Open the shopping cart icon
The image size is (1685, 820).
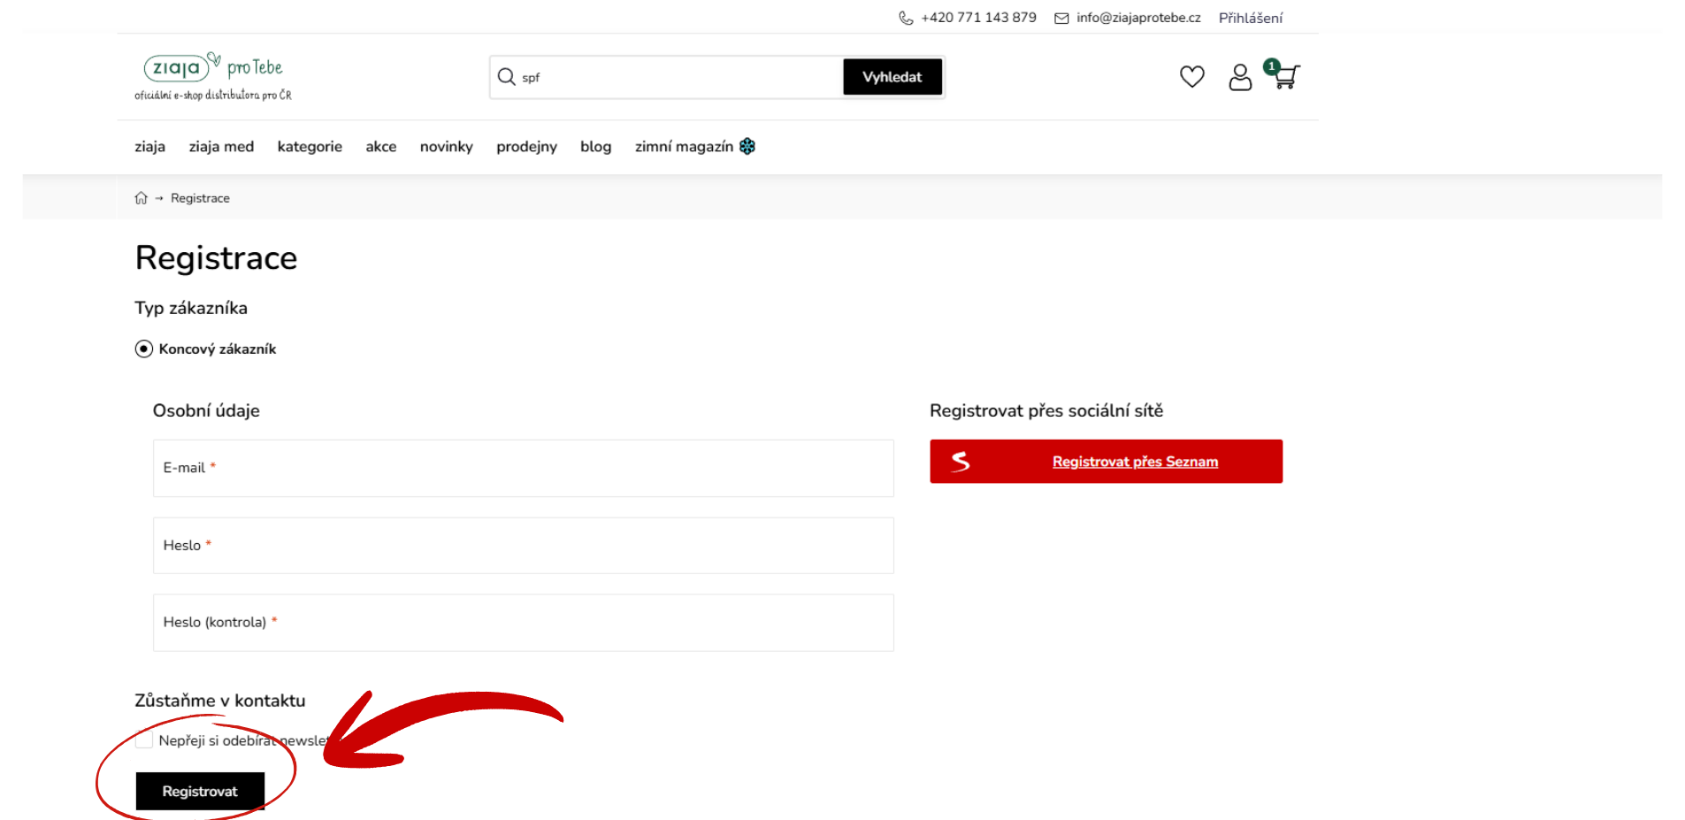pos(1285,77)
